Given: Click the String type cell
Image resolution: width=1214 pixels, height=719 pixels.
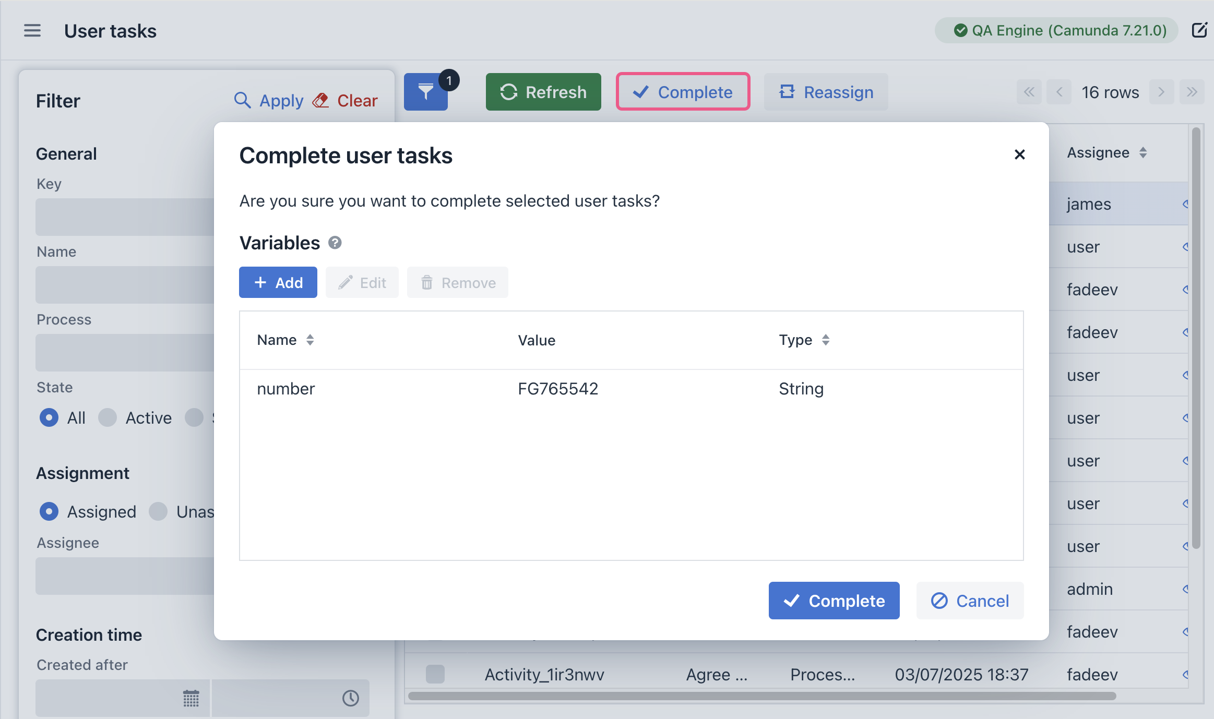Looking at the screenshot, I should pos(801,389).
